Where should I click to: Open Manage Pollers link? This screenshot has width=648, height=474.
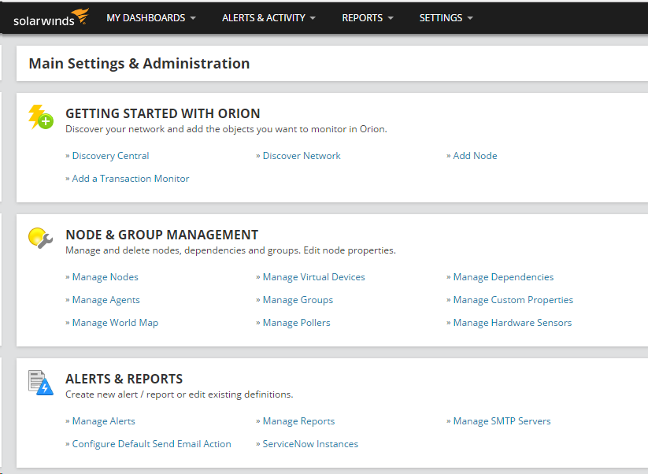(x=297, y=322)
